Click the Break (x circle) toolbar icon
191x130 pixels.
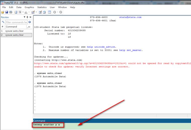(x=61, y=12)
